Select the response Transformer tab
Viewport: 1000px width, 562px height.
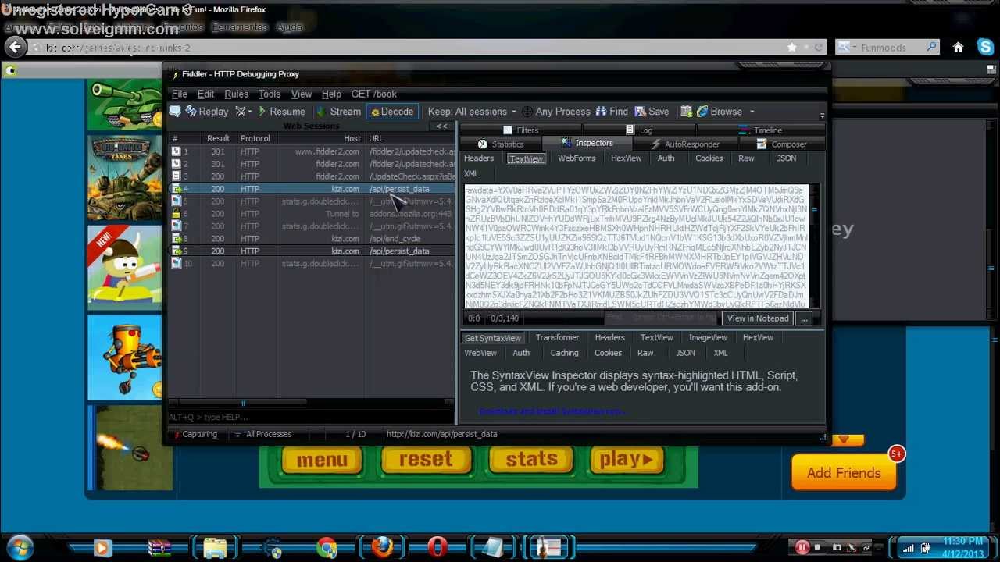(x=557, y=338)
